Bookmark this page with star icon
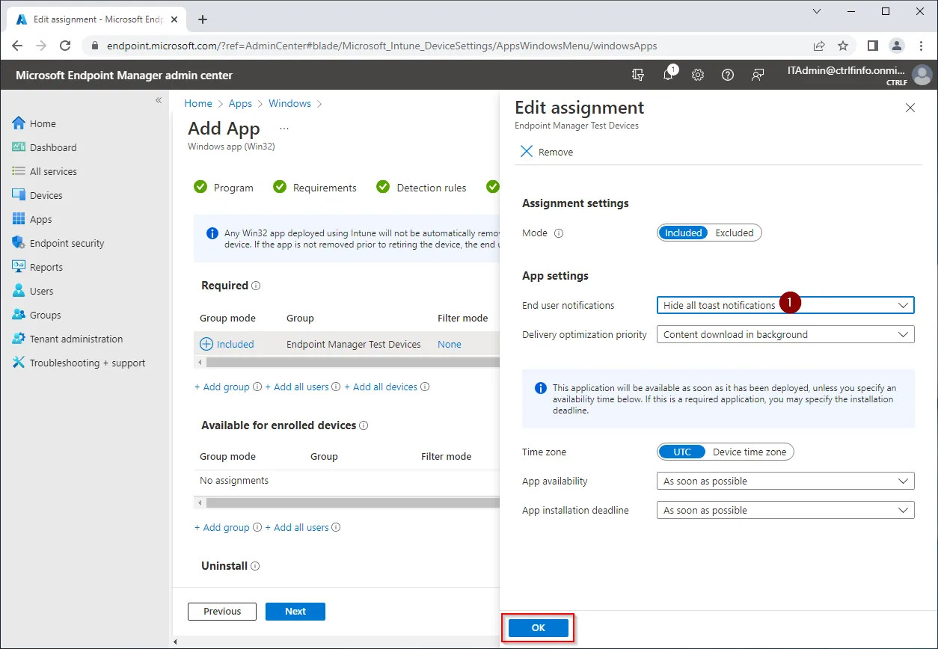 (x=843, y=46)
